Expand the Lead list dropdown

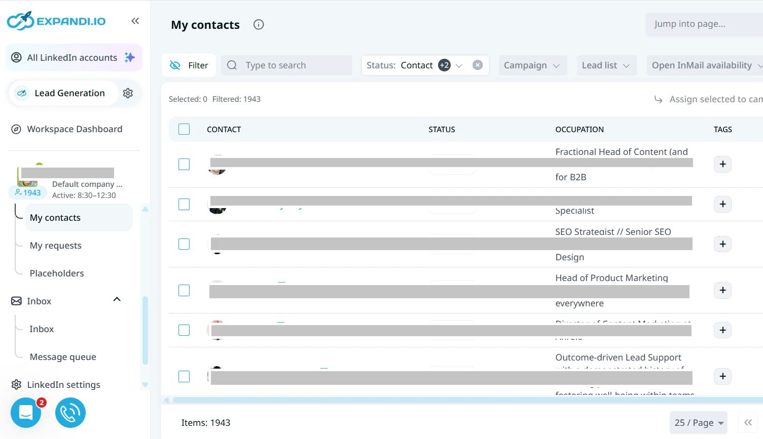click(606, 65)
